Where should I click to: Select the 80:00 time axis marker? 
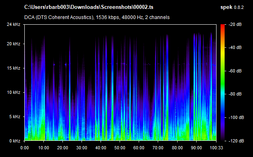177,148
